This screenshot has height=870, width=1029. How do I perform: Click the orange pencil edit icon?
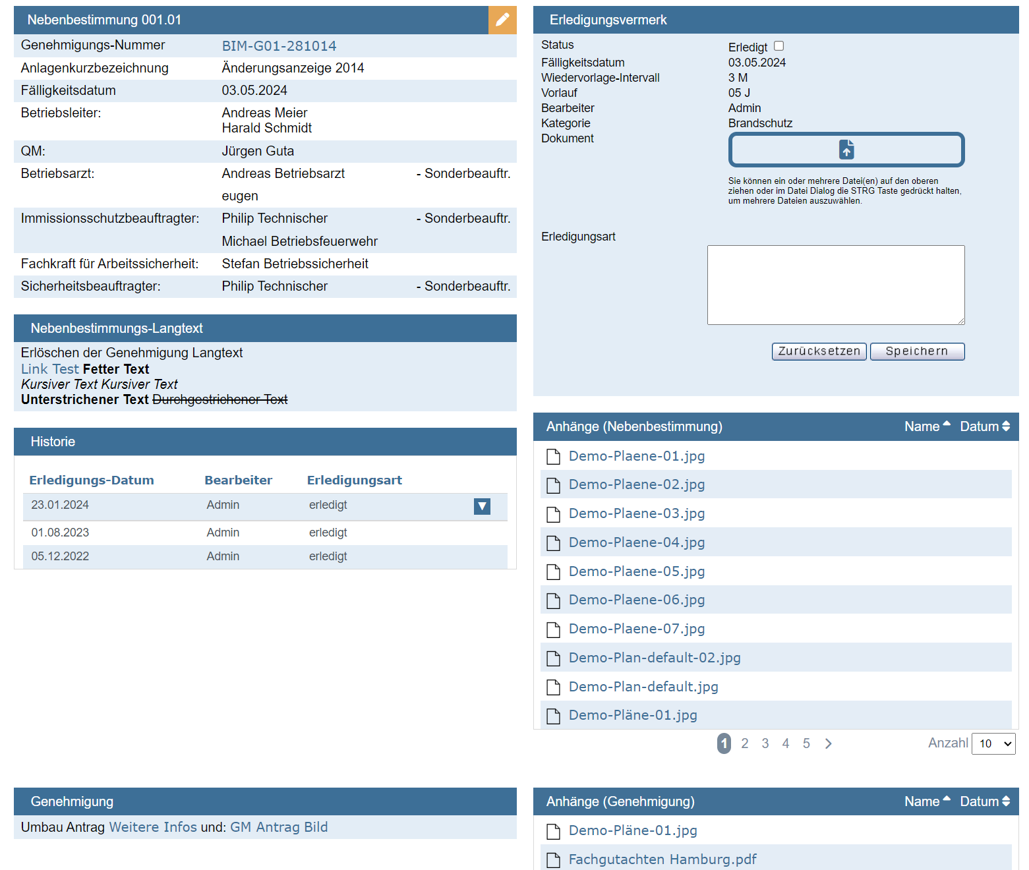click(502, 20)
